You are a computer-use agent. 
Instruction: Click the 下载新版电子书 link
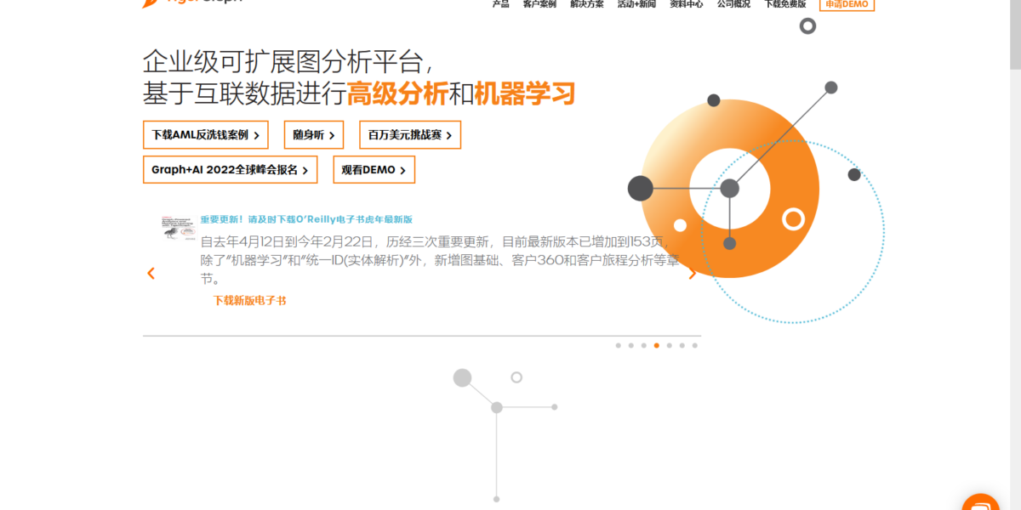point(249,300)
